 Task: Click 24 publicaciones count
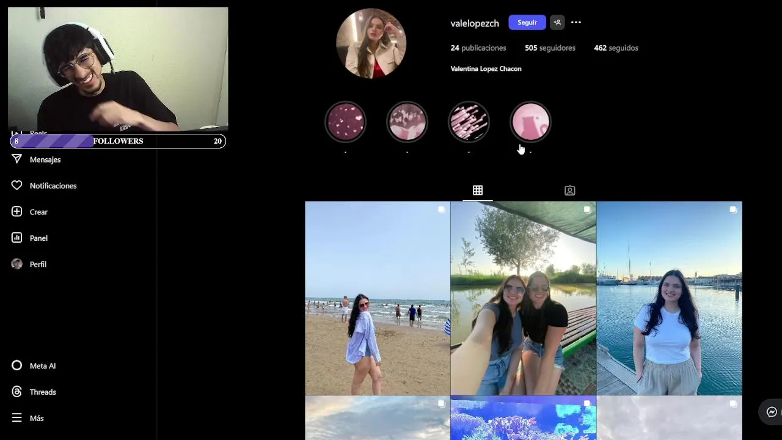(x=478, y=48)
